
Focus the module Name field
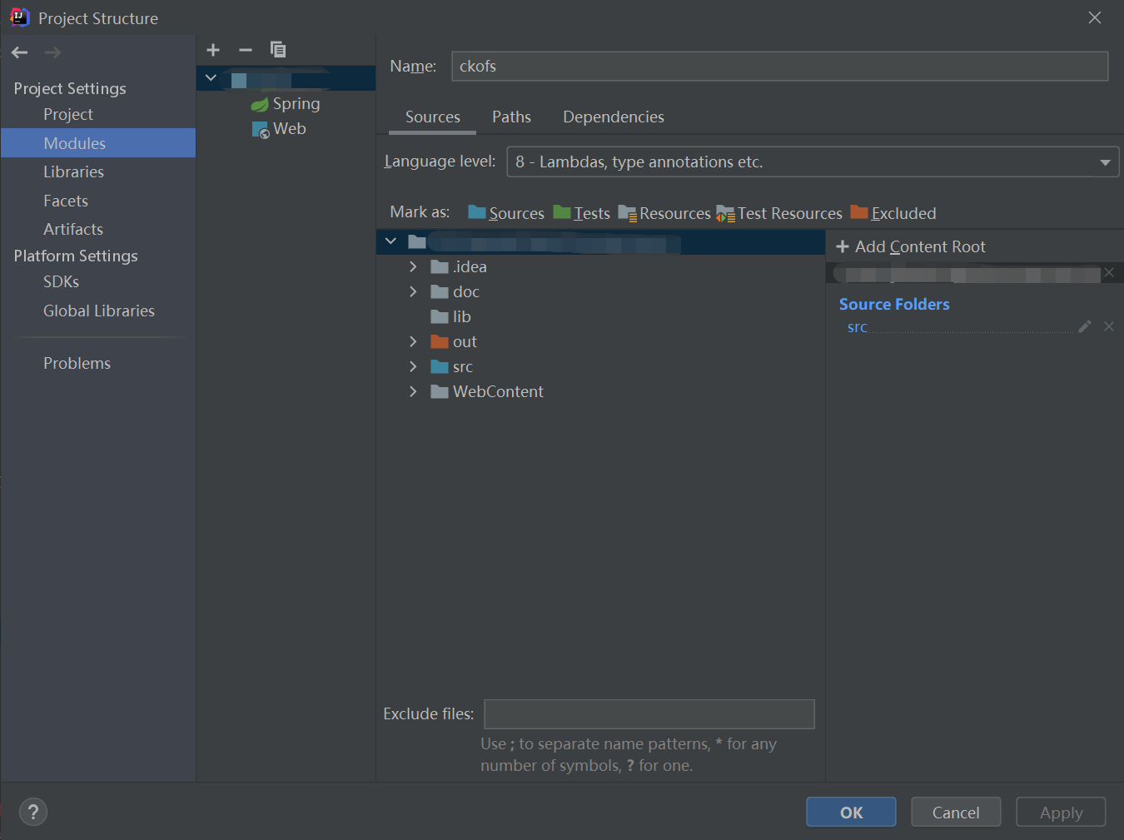pyautogui.click(x=779, y=67)
